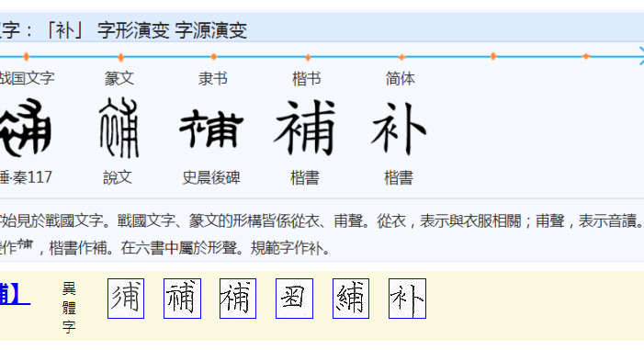Viewport: 644px width, 350px height.
Task: Click the 战国文字 label
Action: tap(27, 78)
